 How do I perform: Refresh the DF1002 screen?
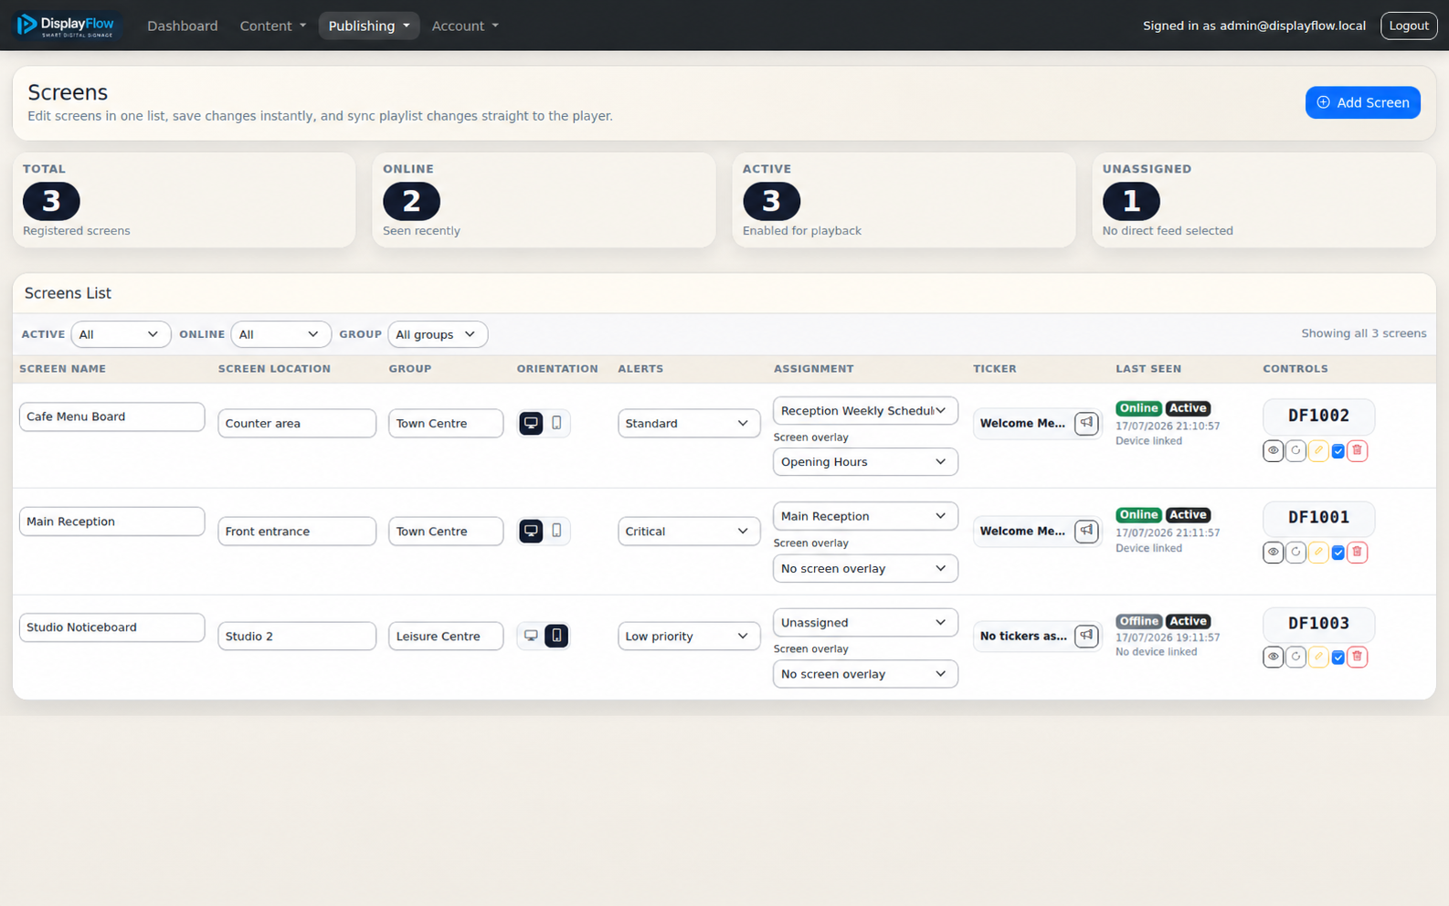(x=1296, y=450)
